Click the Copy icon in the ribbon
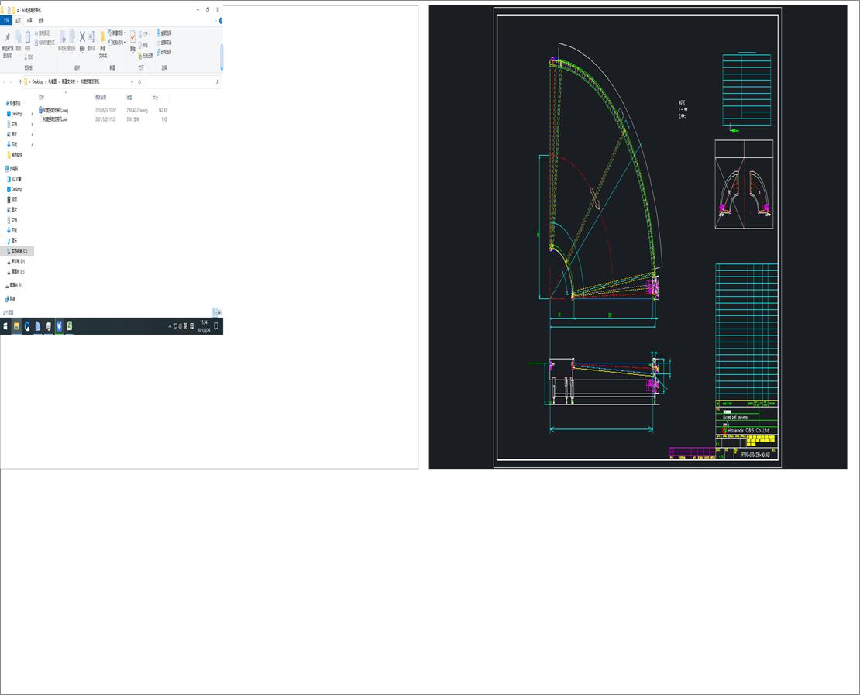This screenshot has width=860, height=695. [18, 37]
